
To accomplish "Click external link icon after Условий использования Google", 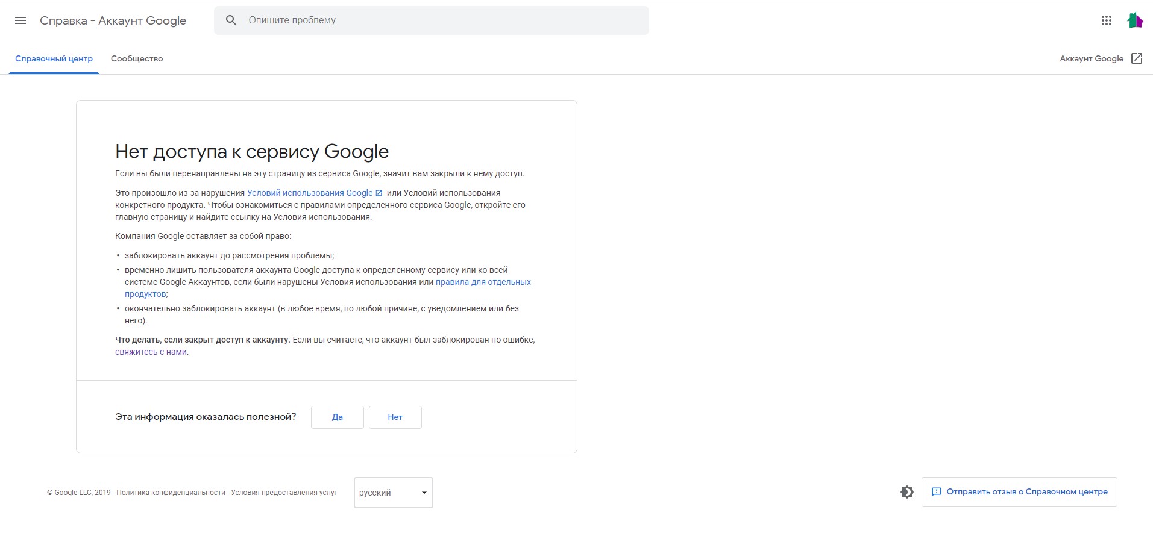I will [379, 193].
